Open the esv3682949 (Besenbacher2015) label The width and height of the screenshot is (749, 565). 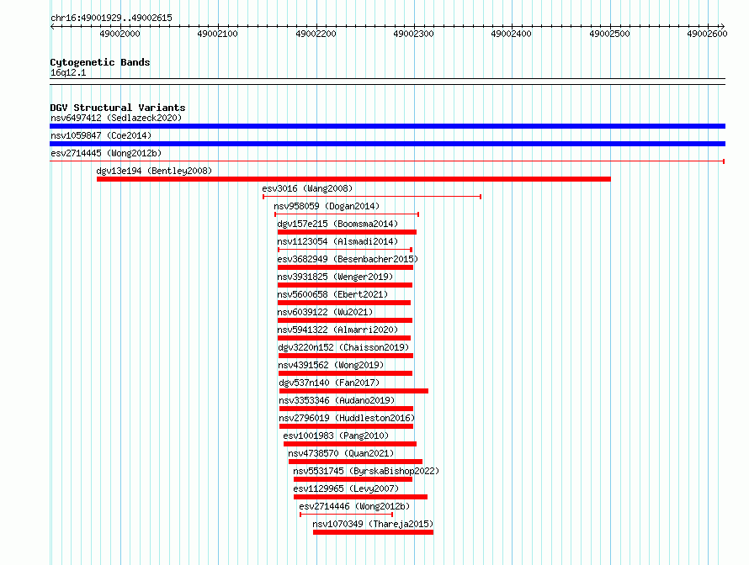pos(348,259)
